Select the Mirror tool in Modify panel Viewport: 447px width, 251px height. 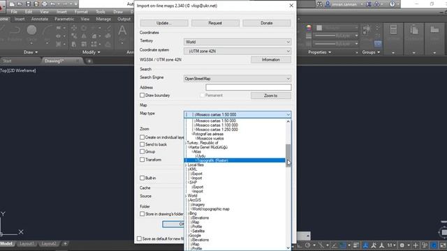[x=84, y=36]
